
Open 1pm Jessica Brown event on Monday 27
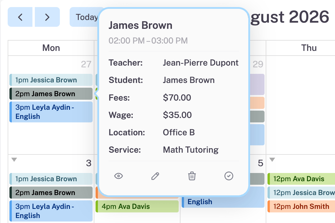[x=51, y=80]
